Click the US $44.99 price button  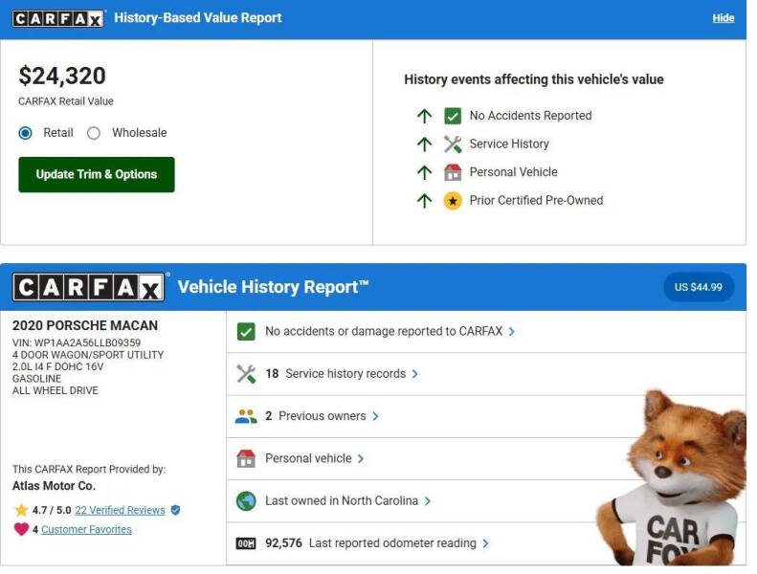pyautogui.click(x=698, y=287)
